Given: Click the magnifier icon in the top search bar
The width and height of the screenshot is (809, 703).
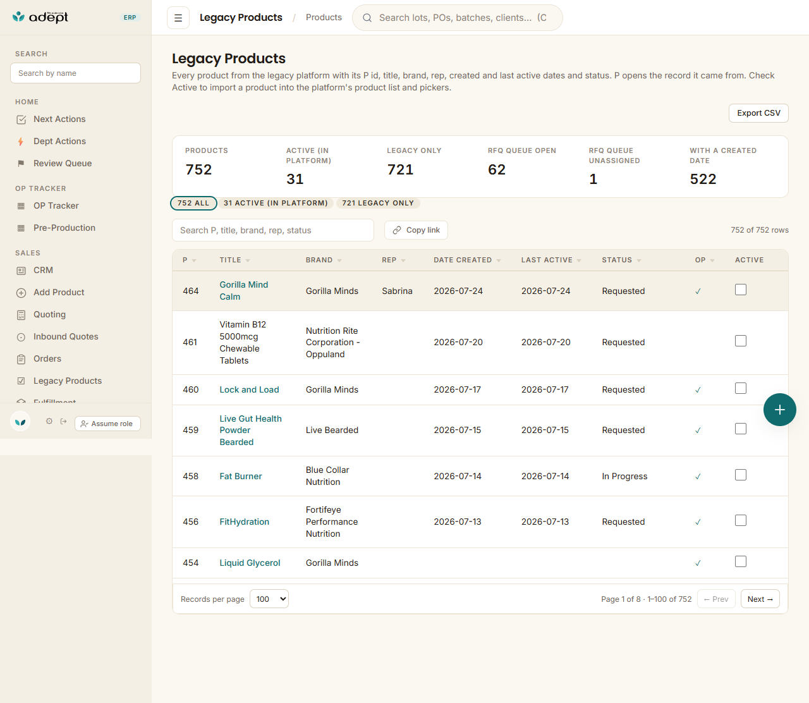Looking at the screenshot, I should (367, 18).
